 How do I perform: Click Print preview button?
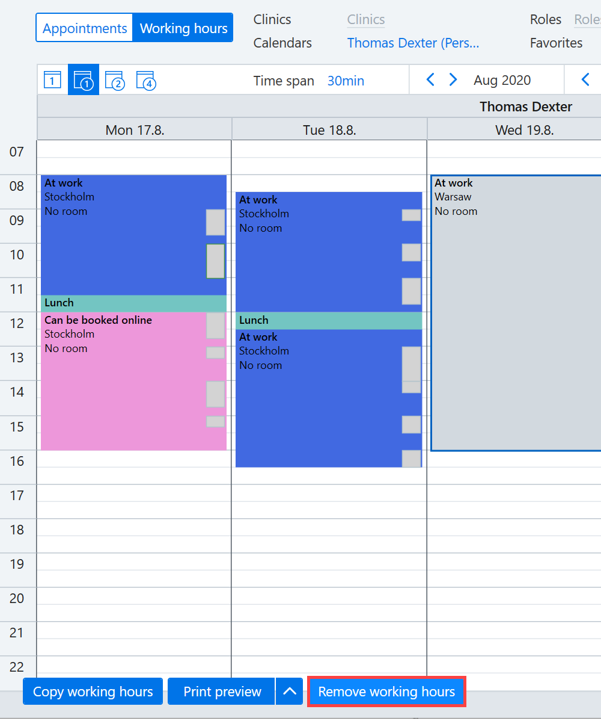(x=222, y=691)
